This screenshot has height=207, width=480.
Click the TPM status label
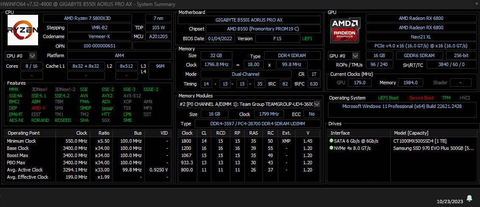pyautogui.click(x=446, y=98)
